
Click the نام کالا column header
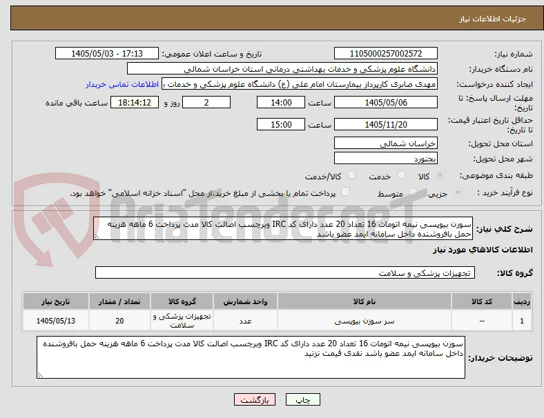pos(365,301)
